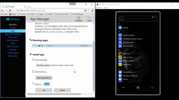Reload the App Manager page
The height and width of the screenshot is (100, 179).
click(10, 11)
